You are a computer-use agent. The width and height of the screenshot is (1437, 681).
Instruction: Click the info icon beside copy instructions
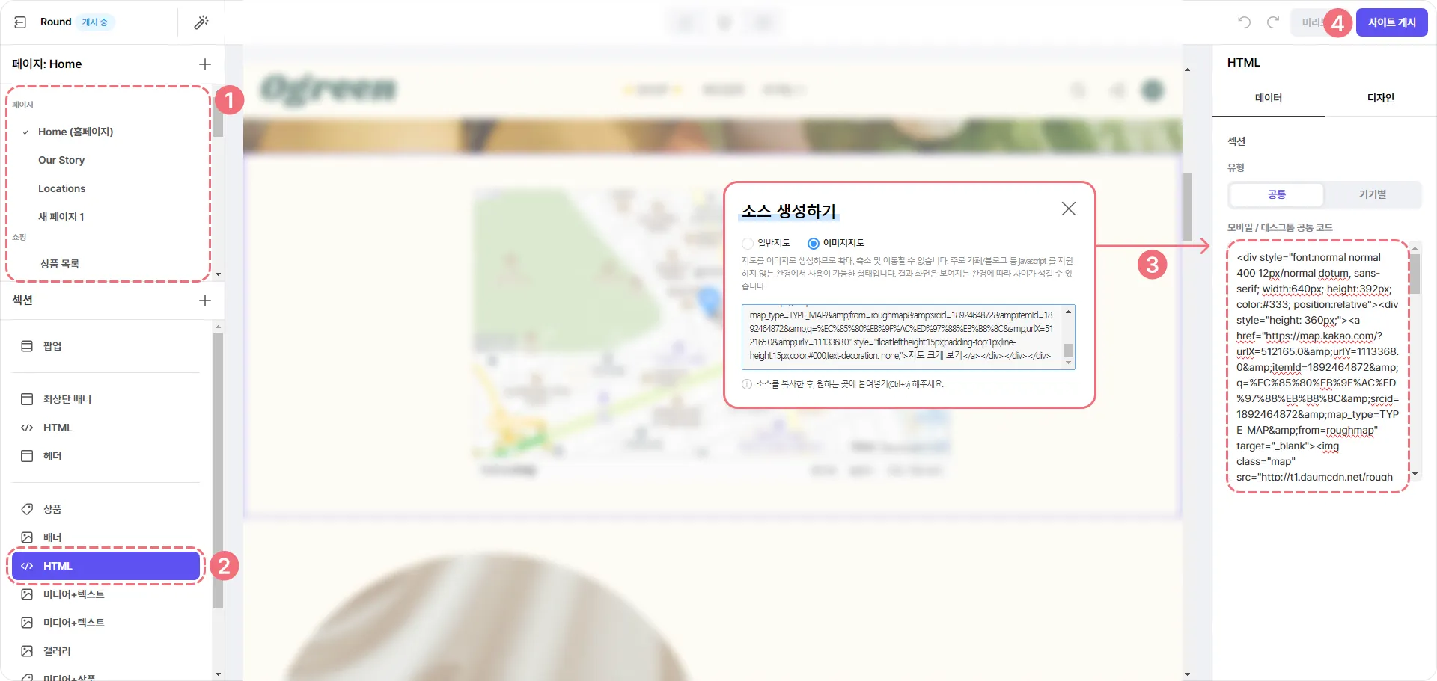pyautogui.click(x=747, y=384)
